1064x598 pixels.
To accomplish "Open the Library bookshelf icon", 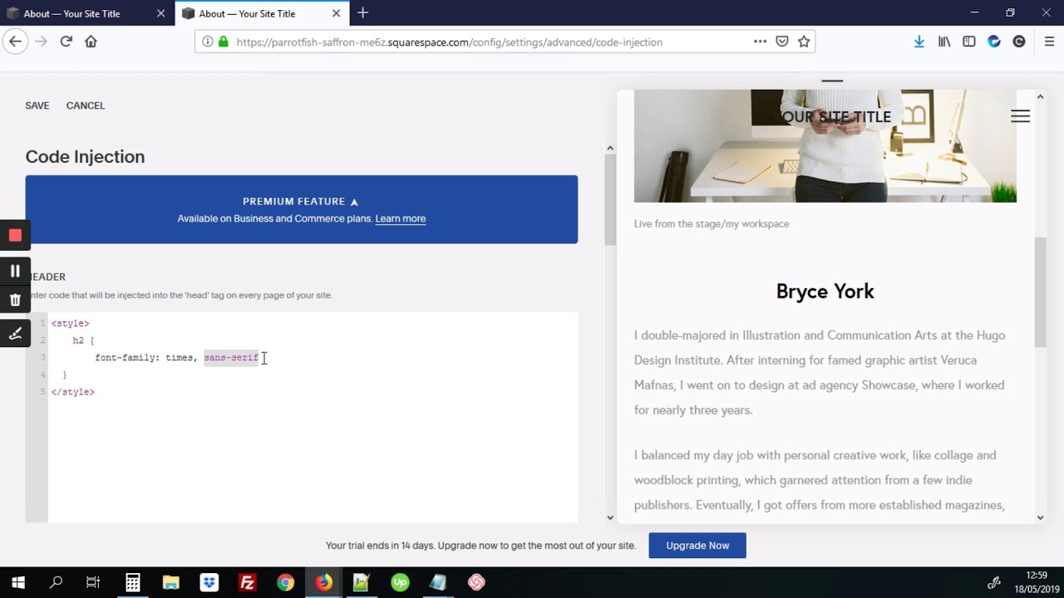I will pyautogui.click(x=944, y=42).
